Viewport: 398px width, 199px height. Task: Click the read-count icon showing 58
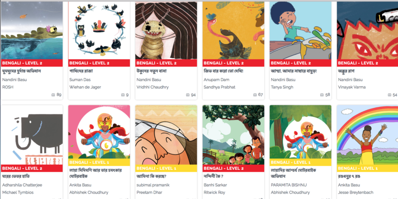click(322, 95)
